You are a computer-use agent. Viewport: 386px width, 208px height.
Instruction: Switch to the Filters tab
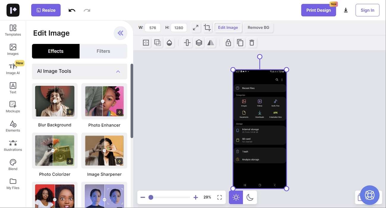(x=103, y=51)
